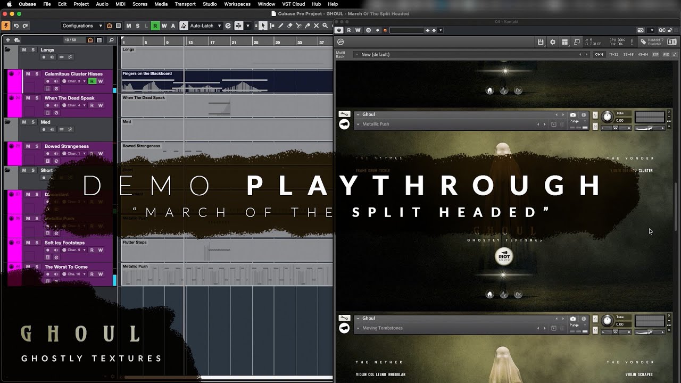Select the Zoom magnifier tool
The width and height of the screenshot is (681, 383).
coord(324,26)
